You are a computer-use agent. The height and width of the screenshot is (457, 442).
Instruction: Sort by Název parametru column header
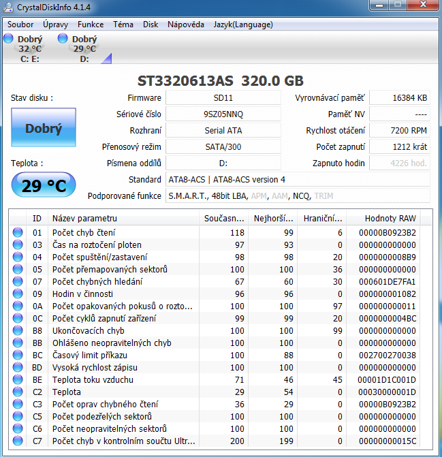124,219
